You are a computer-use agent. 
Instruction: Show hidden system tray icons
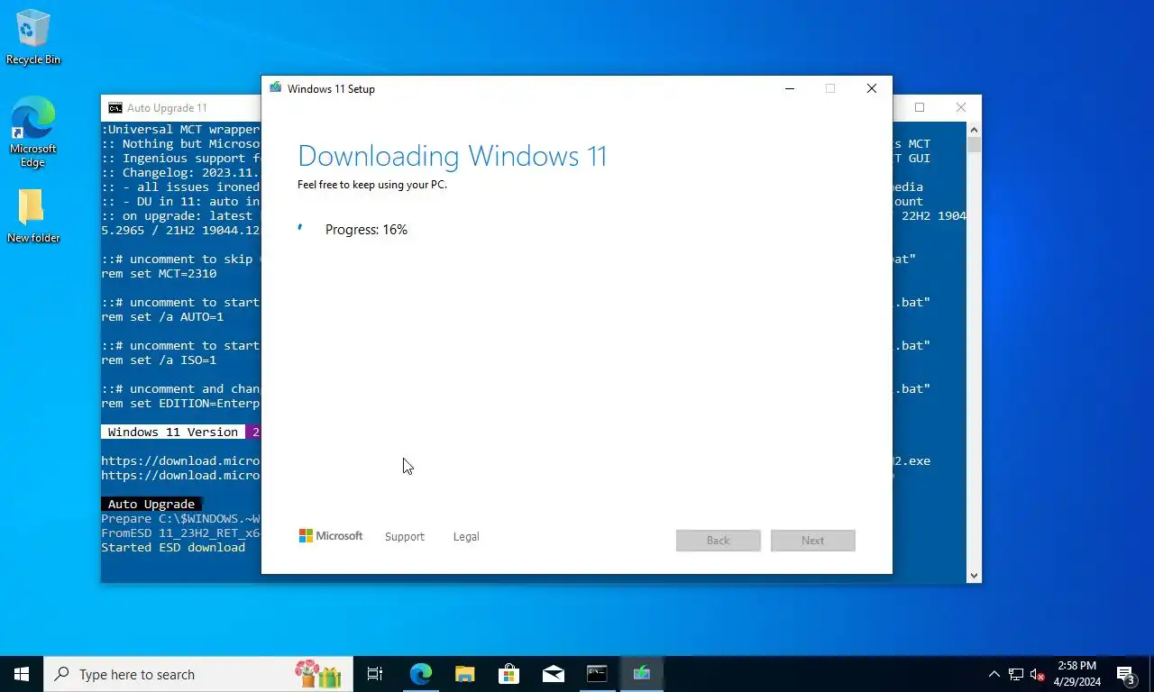994,674
